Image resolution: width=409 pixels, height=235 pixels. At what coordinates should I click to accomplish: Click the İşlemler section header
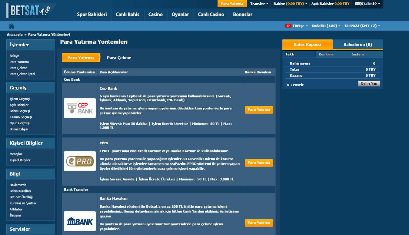click(x=31, y=45)
